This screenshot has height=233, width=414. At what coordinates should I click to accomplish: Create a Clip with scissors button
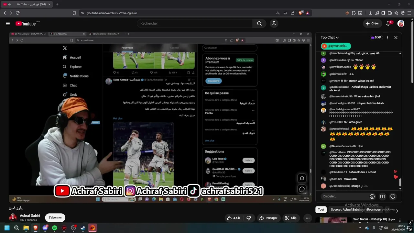(290, 218)
